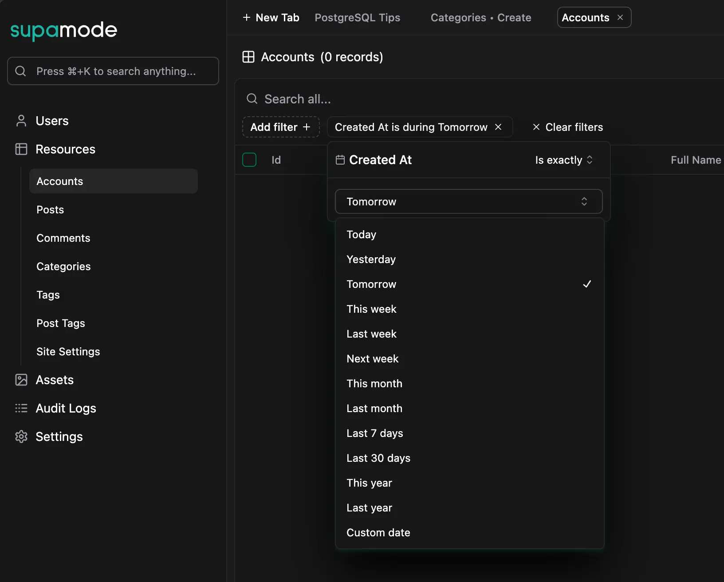The image size is (724, 582).
Task: Click the Resources table icon
Action: pos(21,149)
